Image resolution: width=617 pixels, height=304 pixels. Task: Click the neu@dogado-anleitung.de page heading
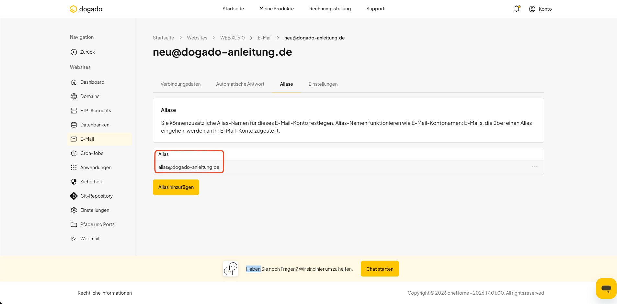pyautogui.click(x=223, y=52)
